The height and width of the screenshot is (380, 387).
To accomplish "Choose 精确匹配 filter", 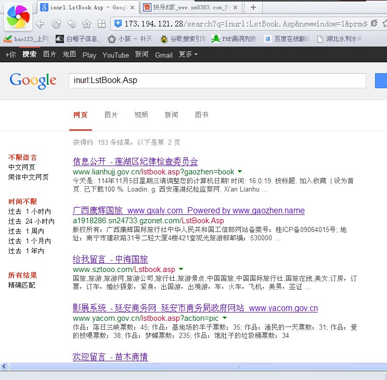I will [x=21, y=285].
